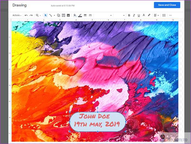Open the Actions menu
This screenshot has height=144, width=191.
pyautogui.click(x=17, y=15)
